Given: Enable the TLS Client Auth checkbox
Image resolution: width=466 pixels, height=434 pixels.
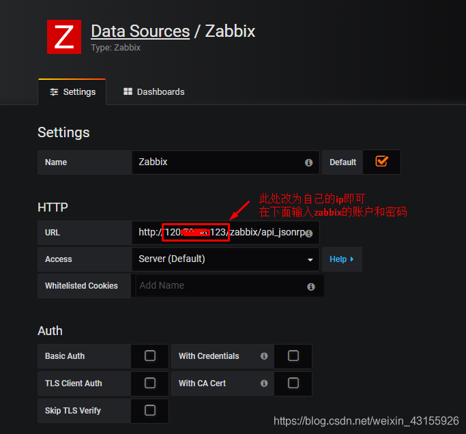Looking at the screenshot, I should (150, 383).
